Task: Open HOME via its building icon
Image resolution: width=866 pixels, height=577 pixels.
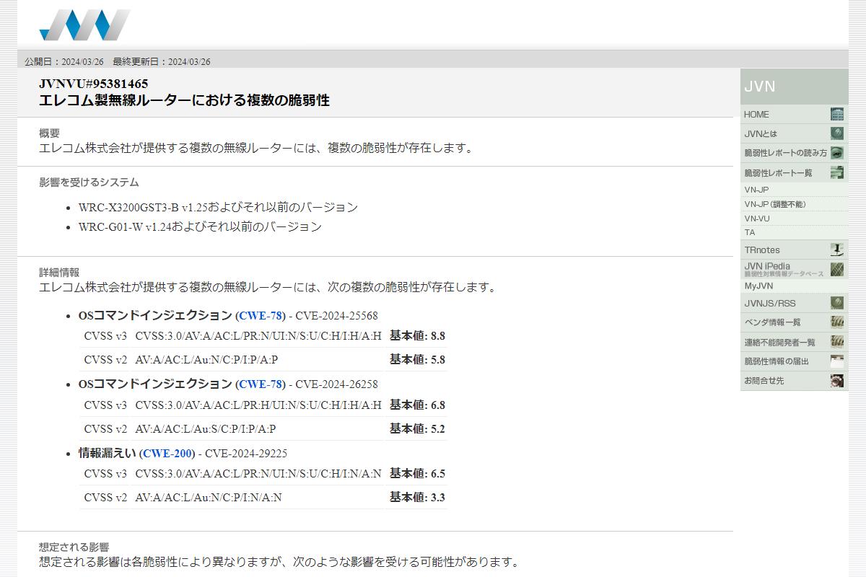Action: click(837, 114)
